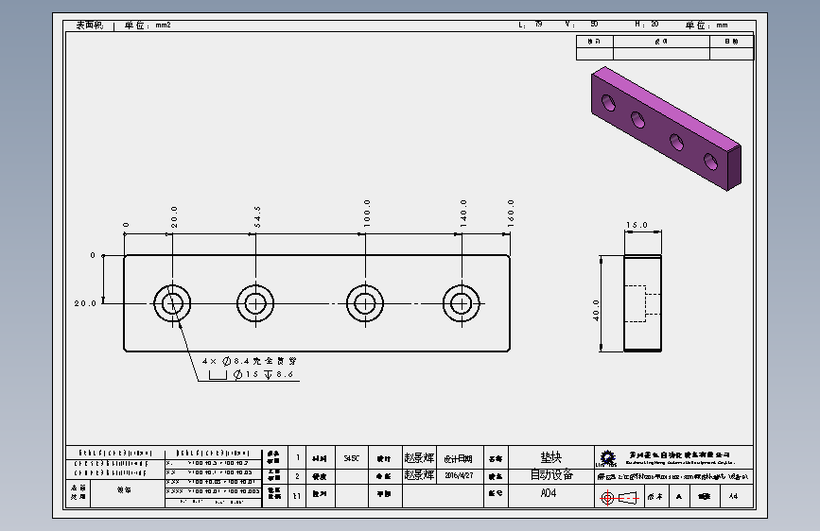Image resolution: width=820 pixels, height=531 pixels.
Task: Click the S45C material cell
Action: (x=352, y=458)
